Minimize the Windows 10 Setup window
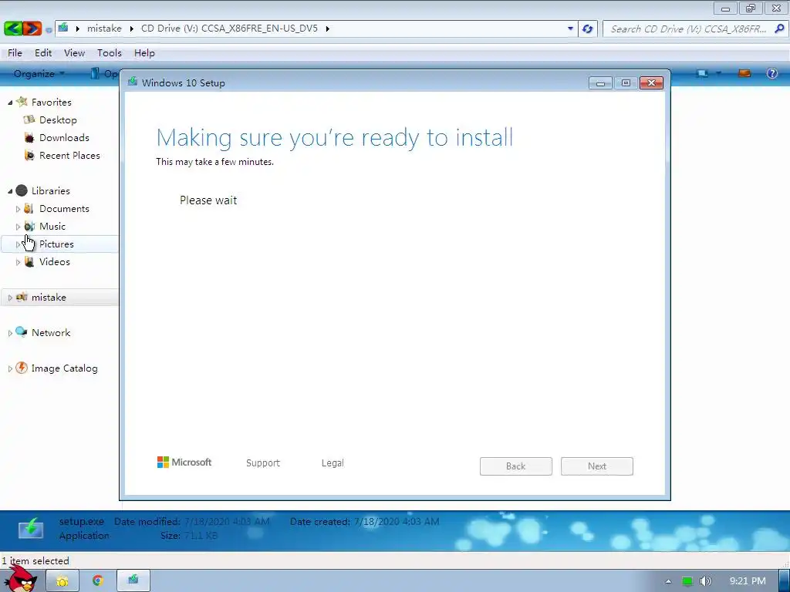 point(600,83)
